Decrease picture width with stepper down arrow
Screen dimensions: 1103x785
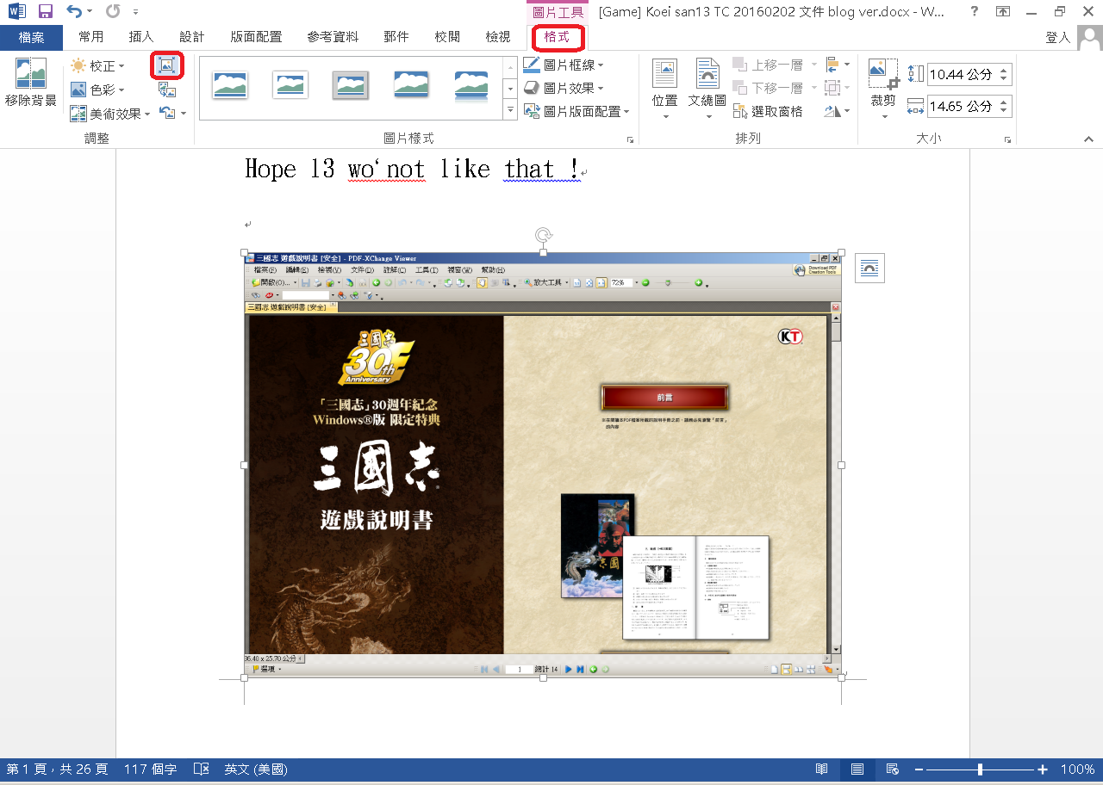coord(1005,112)
